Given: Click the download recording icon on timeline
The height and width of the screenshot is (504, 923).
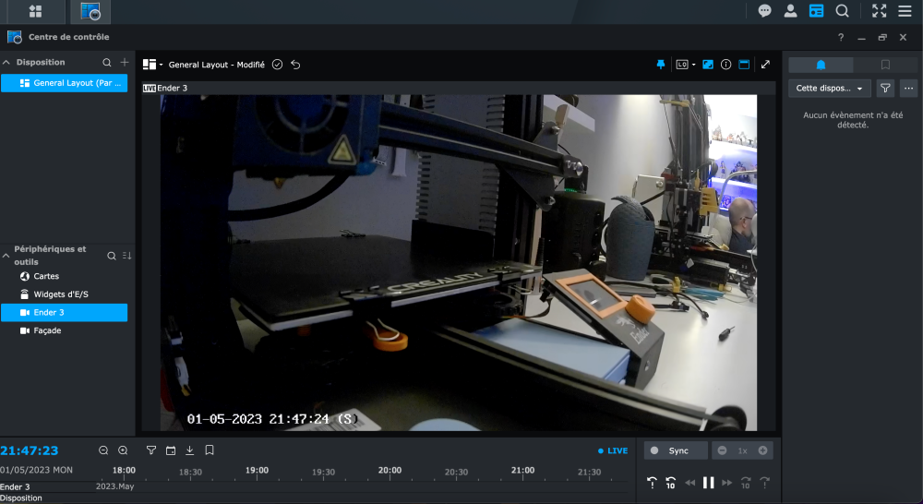Looking at the screenshot, I should (x=190, y=450).
